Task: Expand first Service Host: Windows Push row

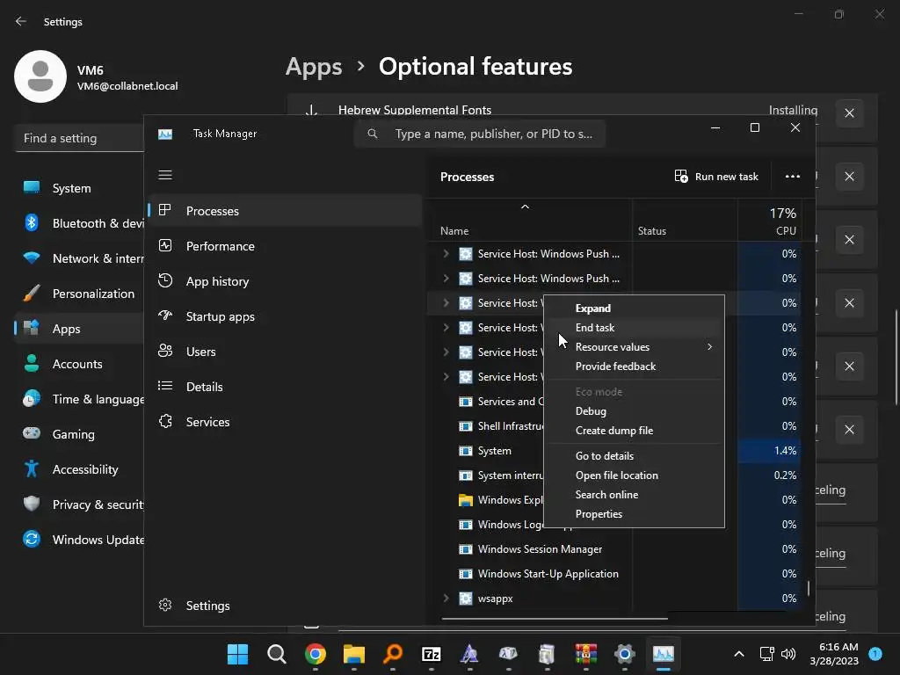Action: (446, 253)
